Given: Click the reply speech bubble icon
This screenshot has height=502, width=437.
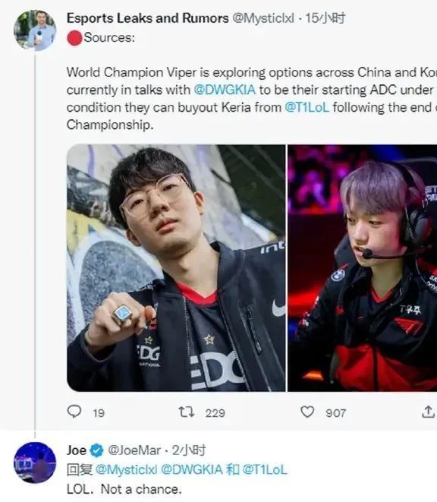Looking at the screenshot, I should 74,412.
